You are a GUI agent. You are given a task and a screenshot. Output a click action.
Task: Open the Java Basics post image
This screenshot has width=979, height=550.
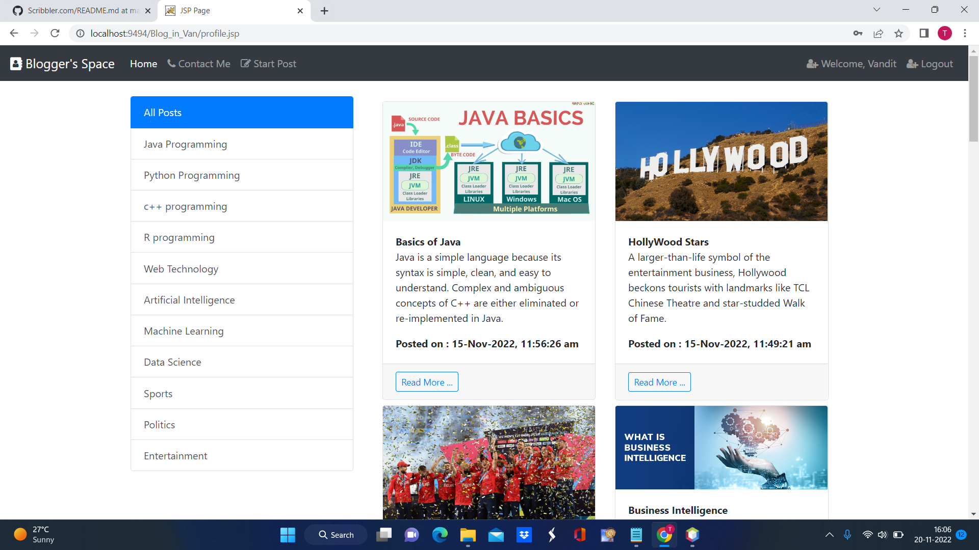pos(489,161)
